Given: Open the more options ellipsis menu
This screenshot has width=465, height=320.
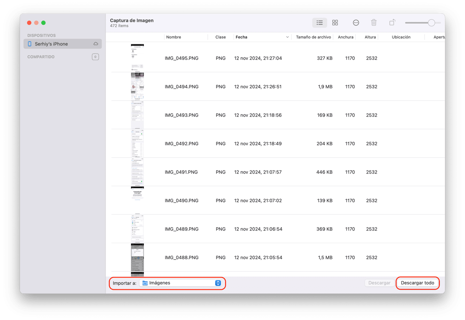Looking at the screenshot, I should 356,23.
